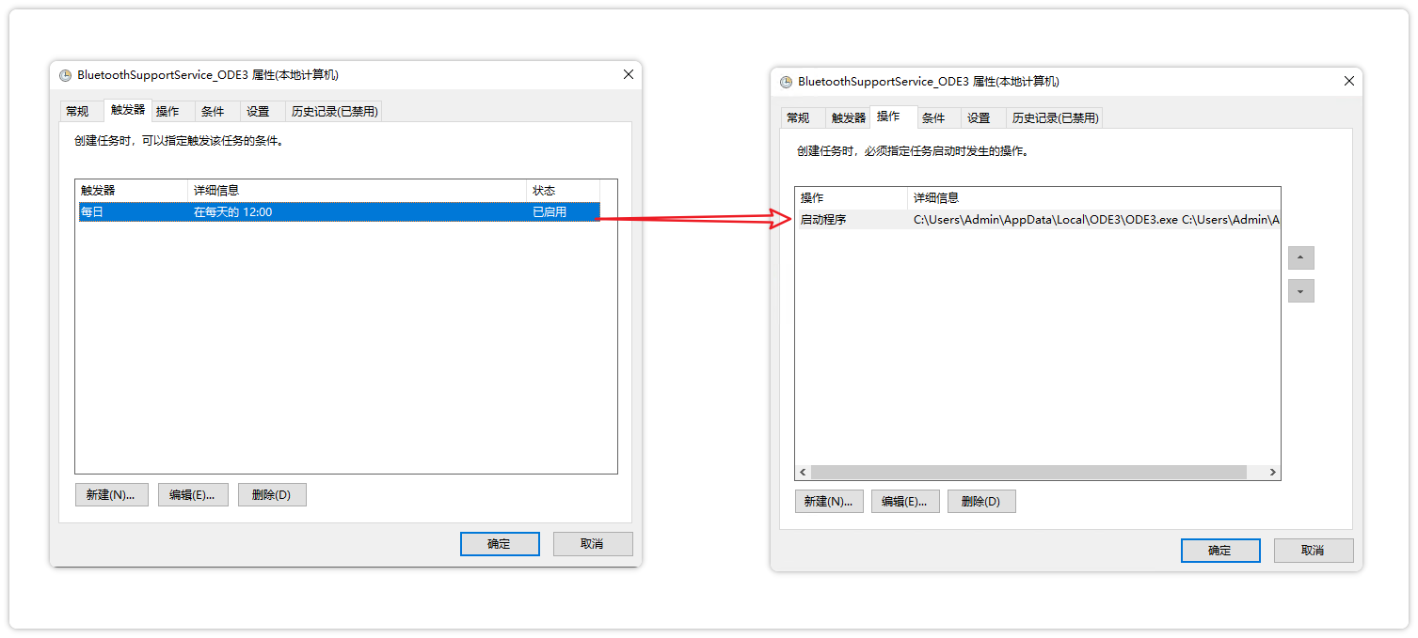Image resolution: width=1418 pixels, height=638 pixels.
Task: Delete trigger with 删除(D) in left dialog
Action: (271, 495)
